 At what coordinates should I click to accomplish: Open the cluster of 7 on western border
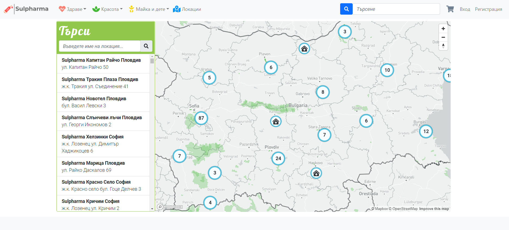pyautogui.click(x=179, y=156)
